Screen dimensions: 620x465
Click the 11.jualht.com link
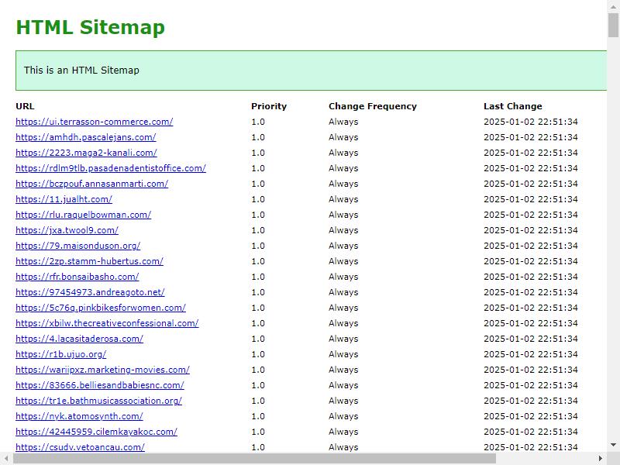(x=64, y=199)
